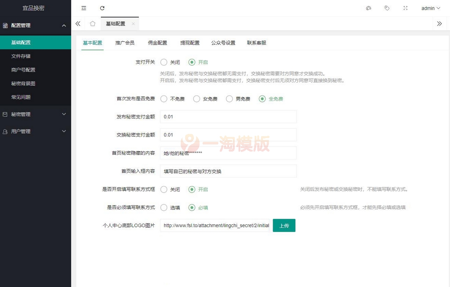Switch to the 佣金配置 tab
The image size is (450, 287).
(x=157, y=43)
